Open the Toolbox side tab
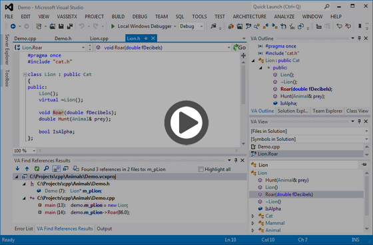 coord(7,78)
